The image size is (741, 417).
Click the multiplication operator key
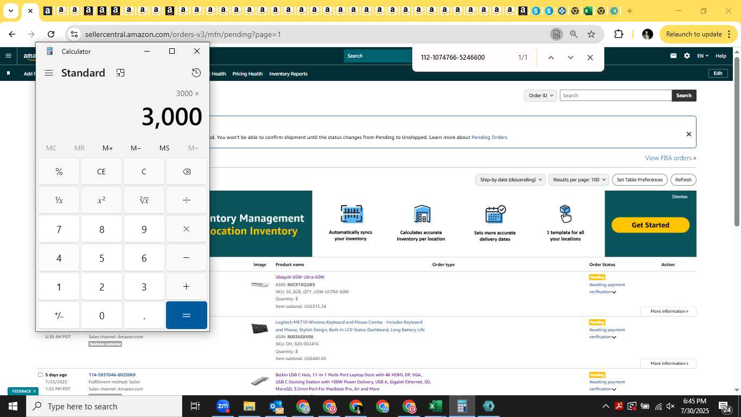[187, 229]
